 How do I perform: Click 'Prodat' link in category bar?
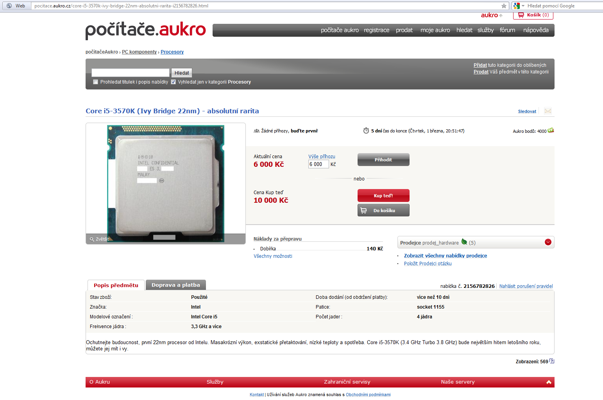(481, 72)
